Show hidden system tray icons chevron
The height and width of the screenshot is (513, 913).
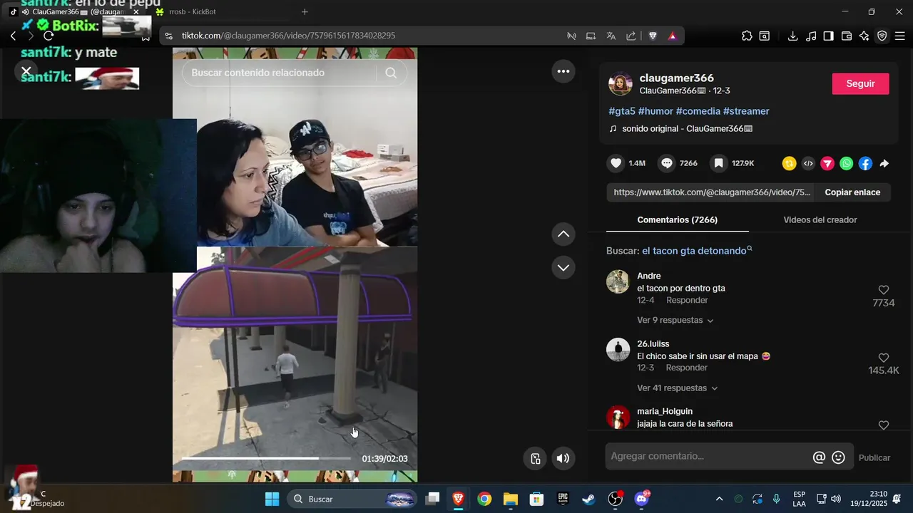719,499
